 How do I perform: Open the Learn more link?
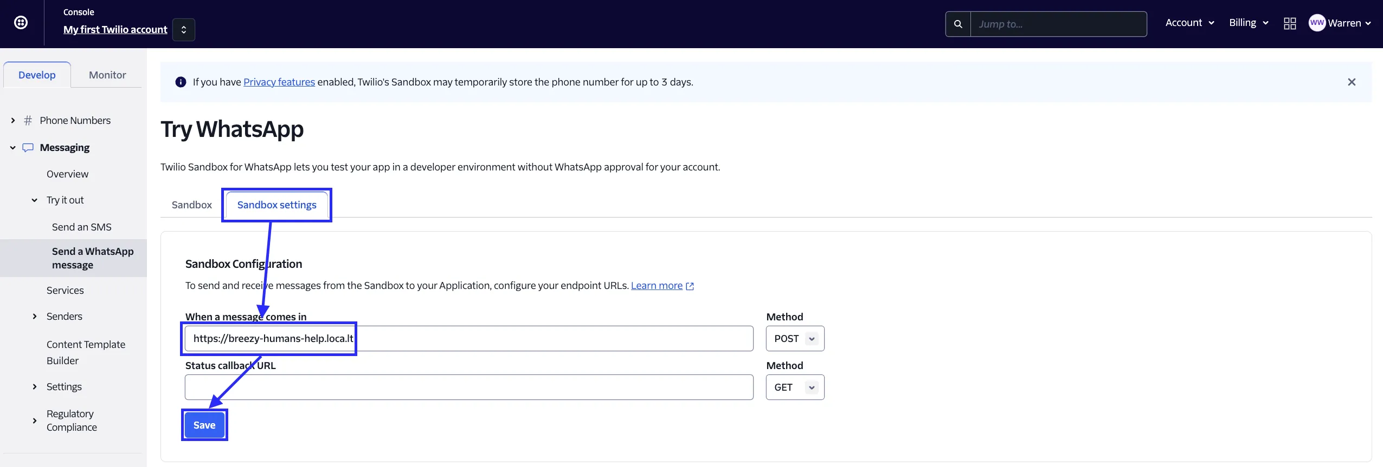tap(657, 286)
